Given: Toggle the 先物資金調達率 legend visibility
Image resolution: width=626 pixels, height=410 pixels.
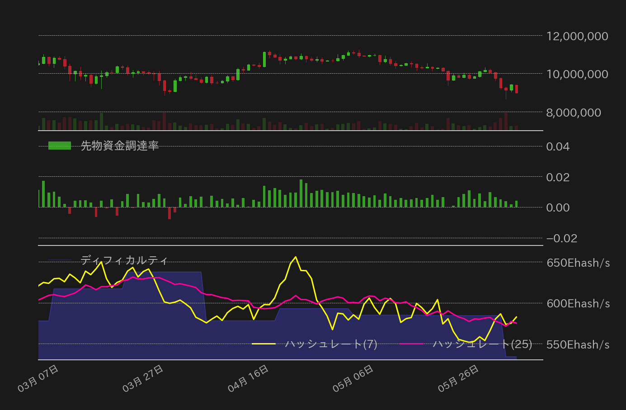Looking at the screenshot, I should (120, 146).
